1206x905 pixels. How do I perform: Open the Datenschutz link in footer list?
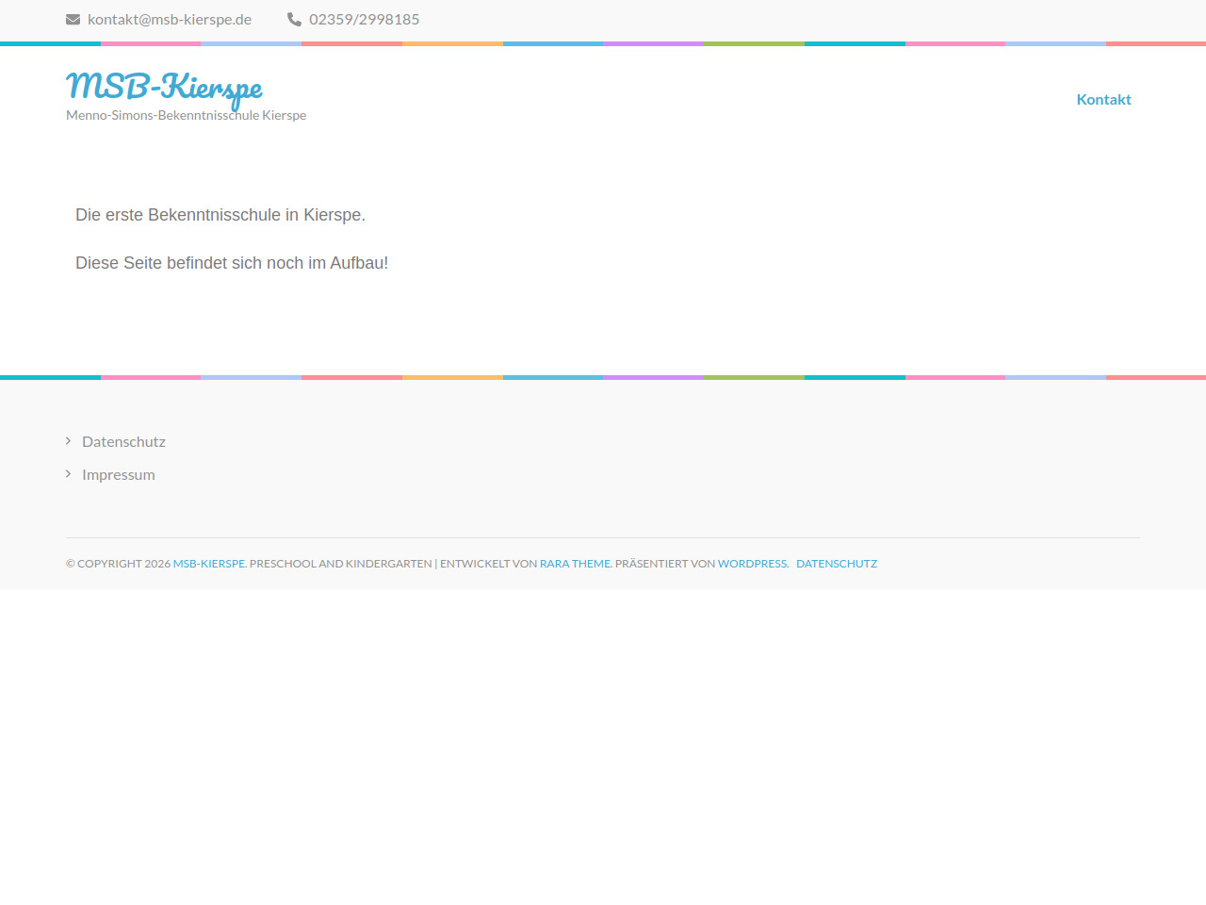123,441
